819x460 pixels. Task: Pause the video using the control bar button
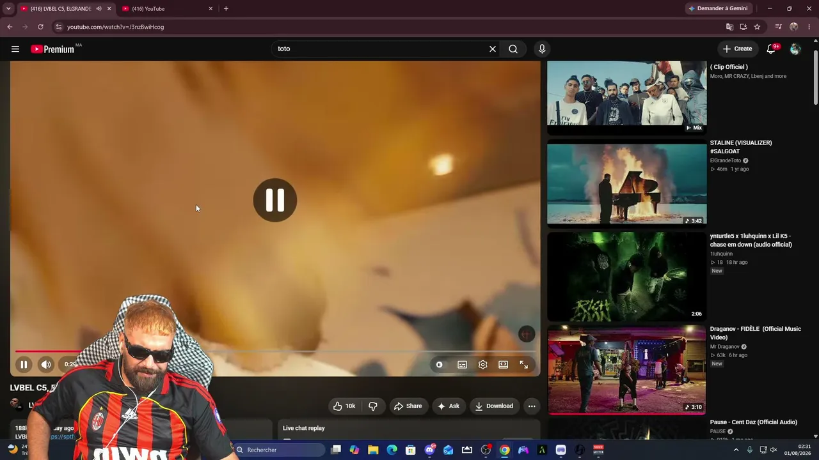pos(24,365)
